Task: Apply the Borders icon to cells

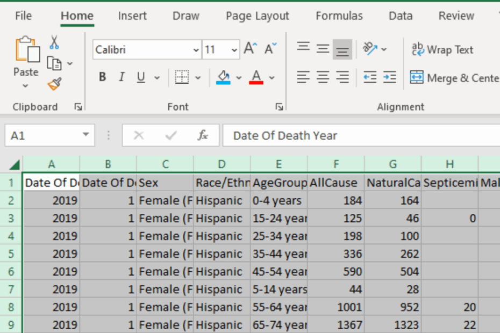Action: 182,77
